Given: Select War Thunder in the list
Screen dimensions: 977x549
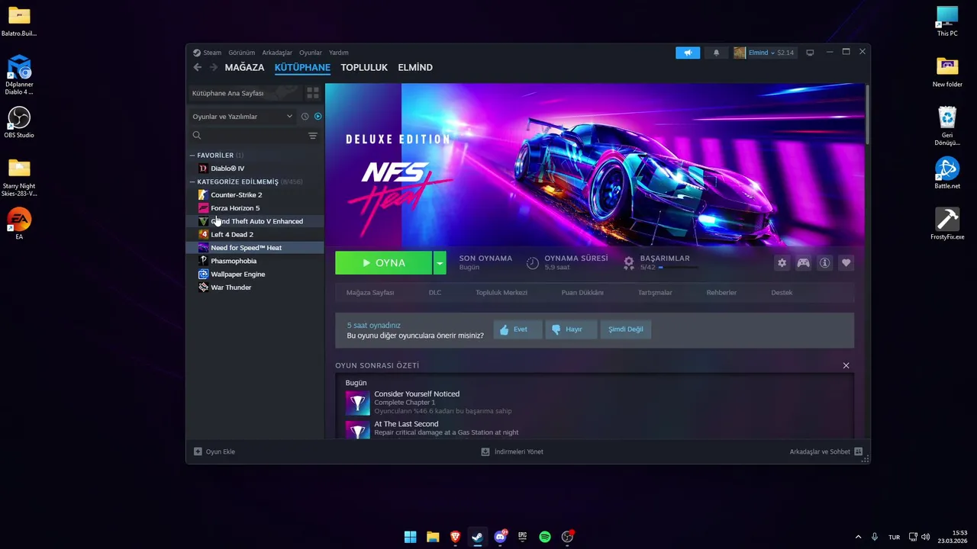Looking at the screenshot, I should click(256, 287).
